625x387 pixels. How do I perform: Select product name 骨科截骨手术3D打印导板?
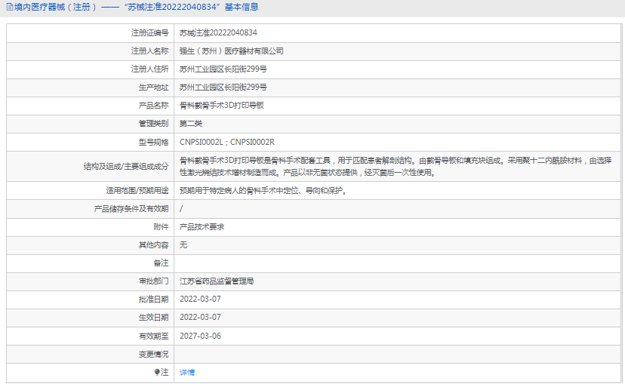pyautogui.click(x=221, y=105)
